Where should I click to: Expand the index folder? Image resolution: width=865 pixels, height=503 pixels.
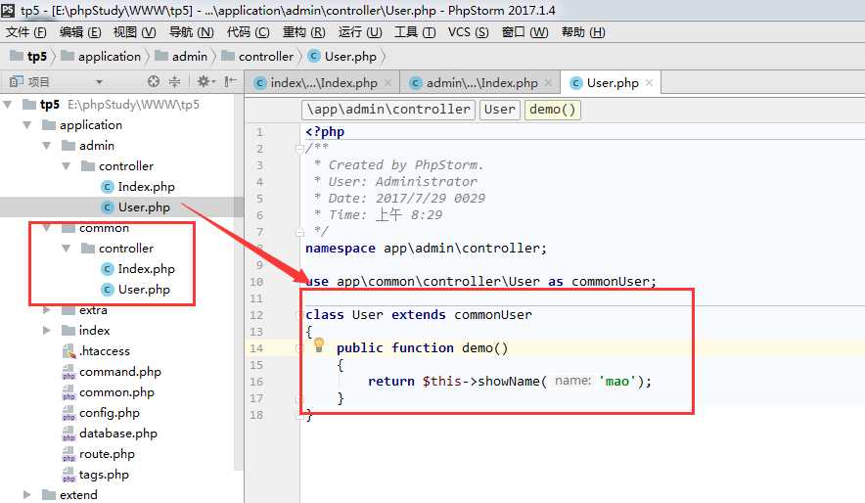[47, 331]
